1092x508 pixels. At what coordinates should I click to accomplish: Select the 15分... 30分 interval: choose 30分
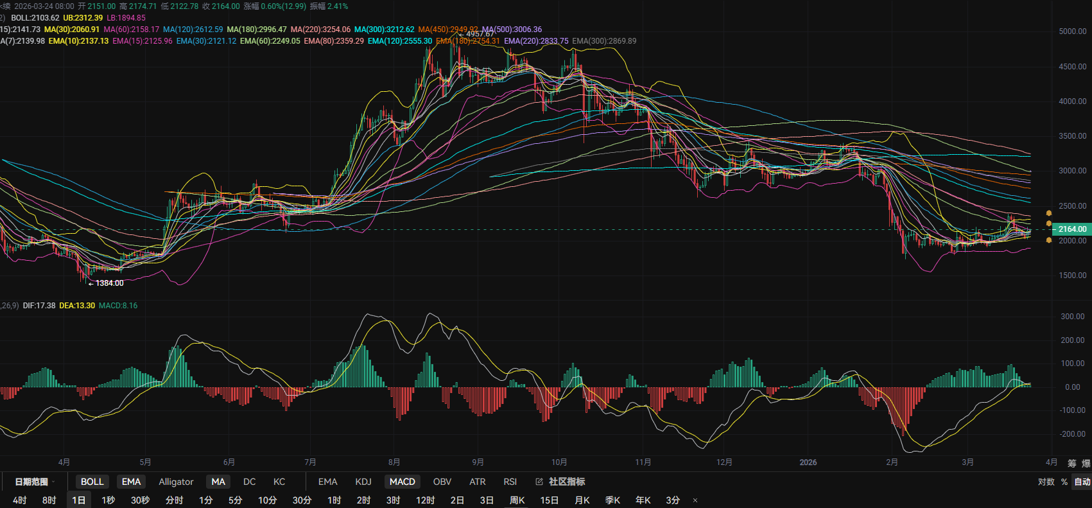302,500
